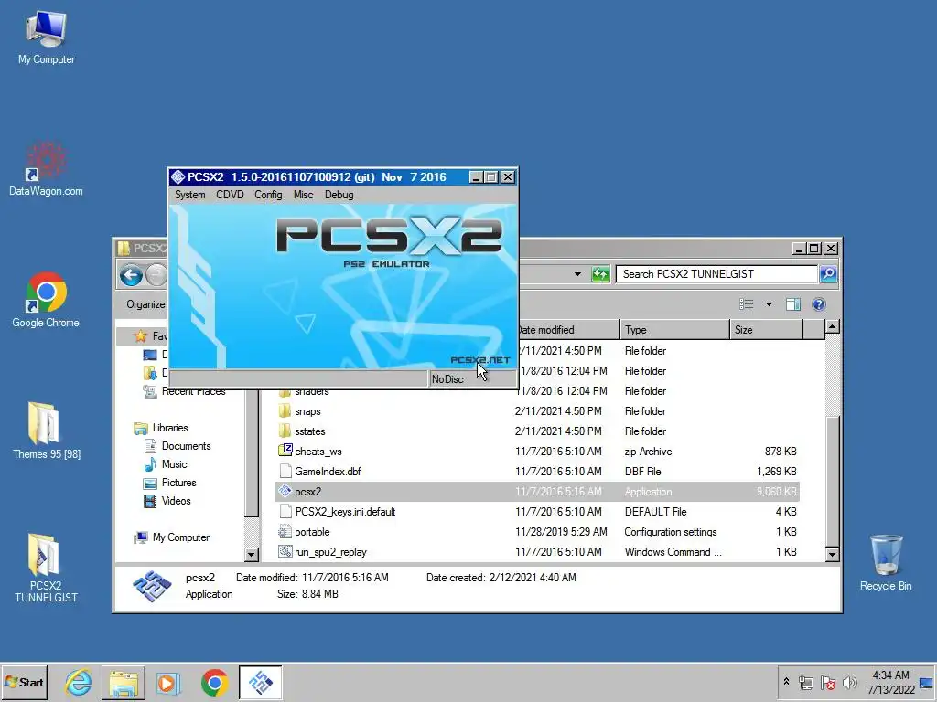Toggle the Explorer preview pane button
The image size is (937, 702).
pos(793,304)
